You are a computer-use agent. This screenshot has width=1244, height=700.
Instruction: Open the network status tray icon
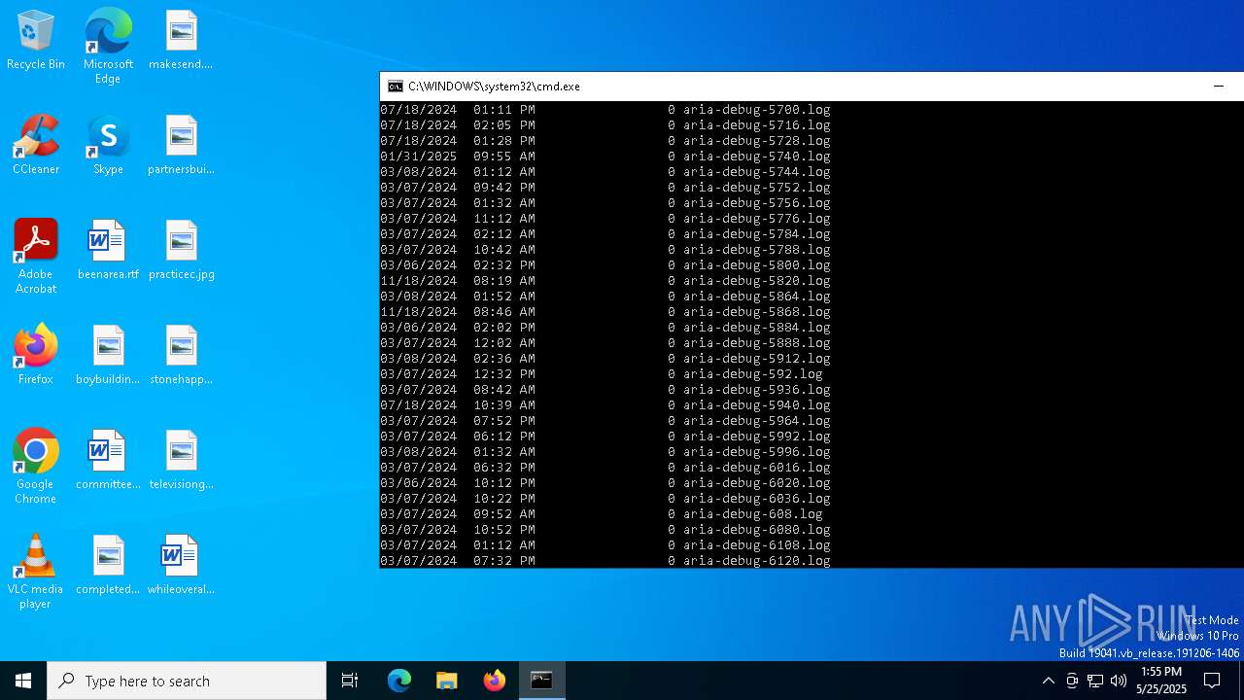(1095, 681)
